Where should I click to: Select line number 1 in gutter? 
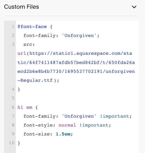pos(13,27)
